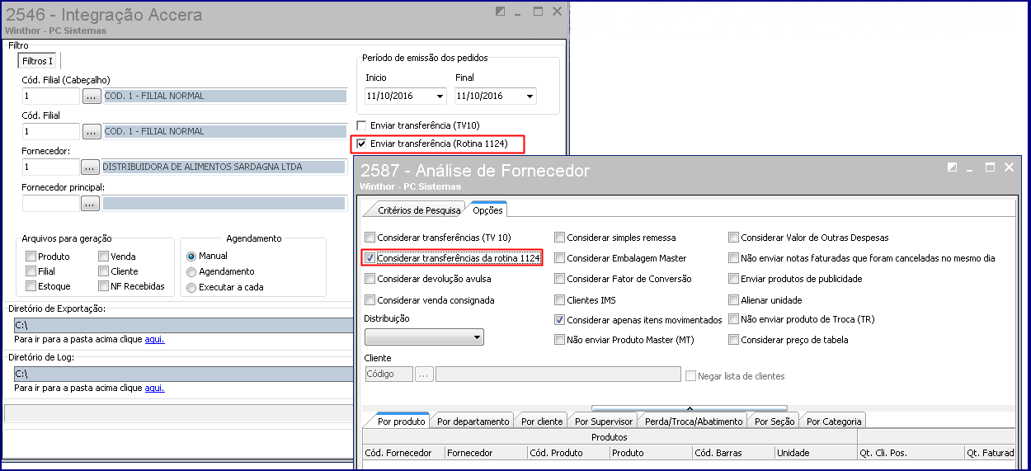Check the Venda file generation box

[103, 257]
